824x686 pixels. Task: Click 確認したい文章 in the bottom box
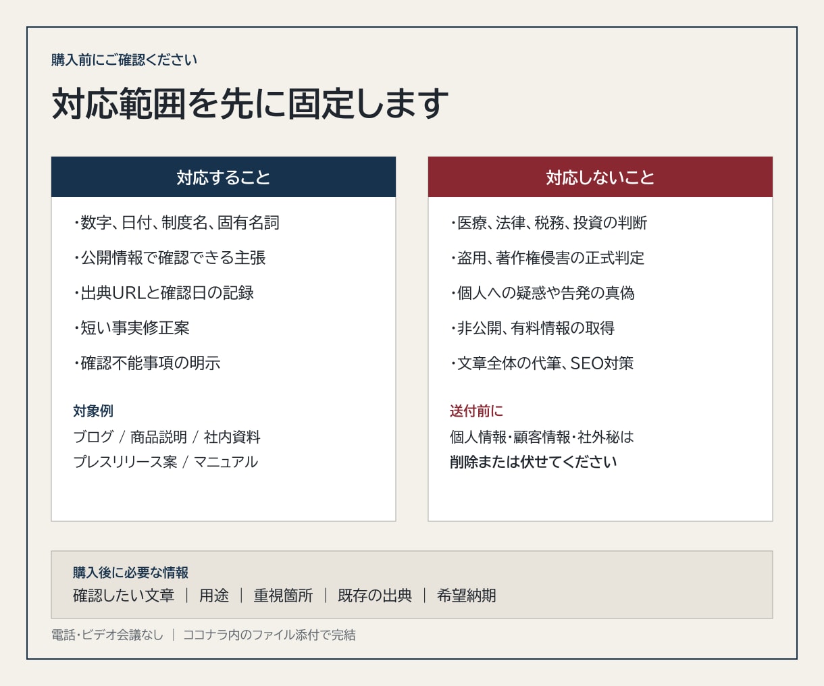coord(124,596)
